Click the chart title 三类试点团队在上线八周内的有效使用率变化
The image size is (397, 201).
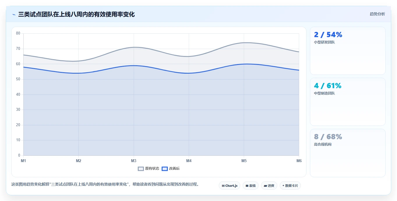pyautogui.click(x=76, y=14)
